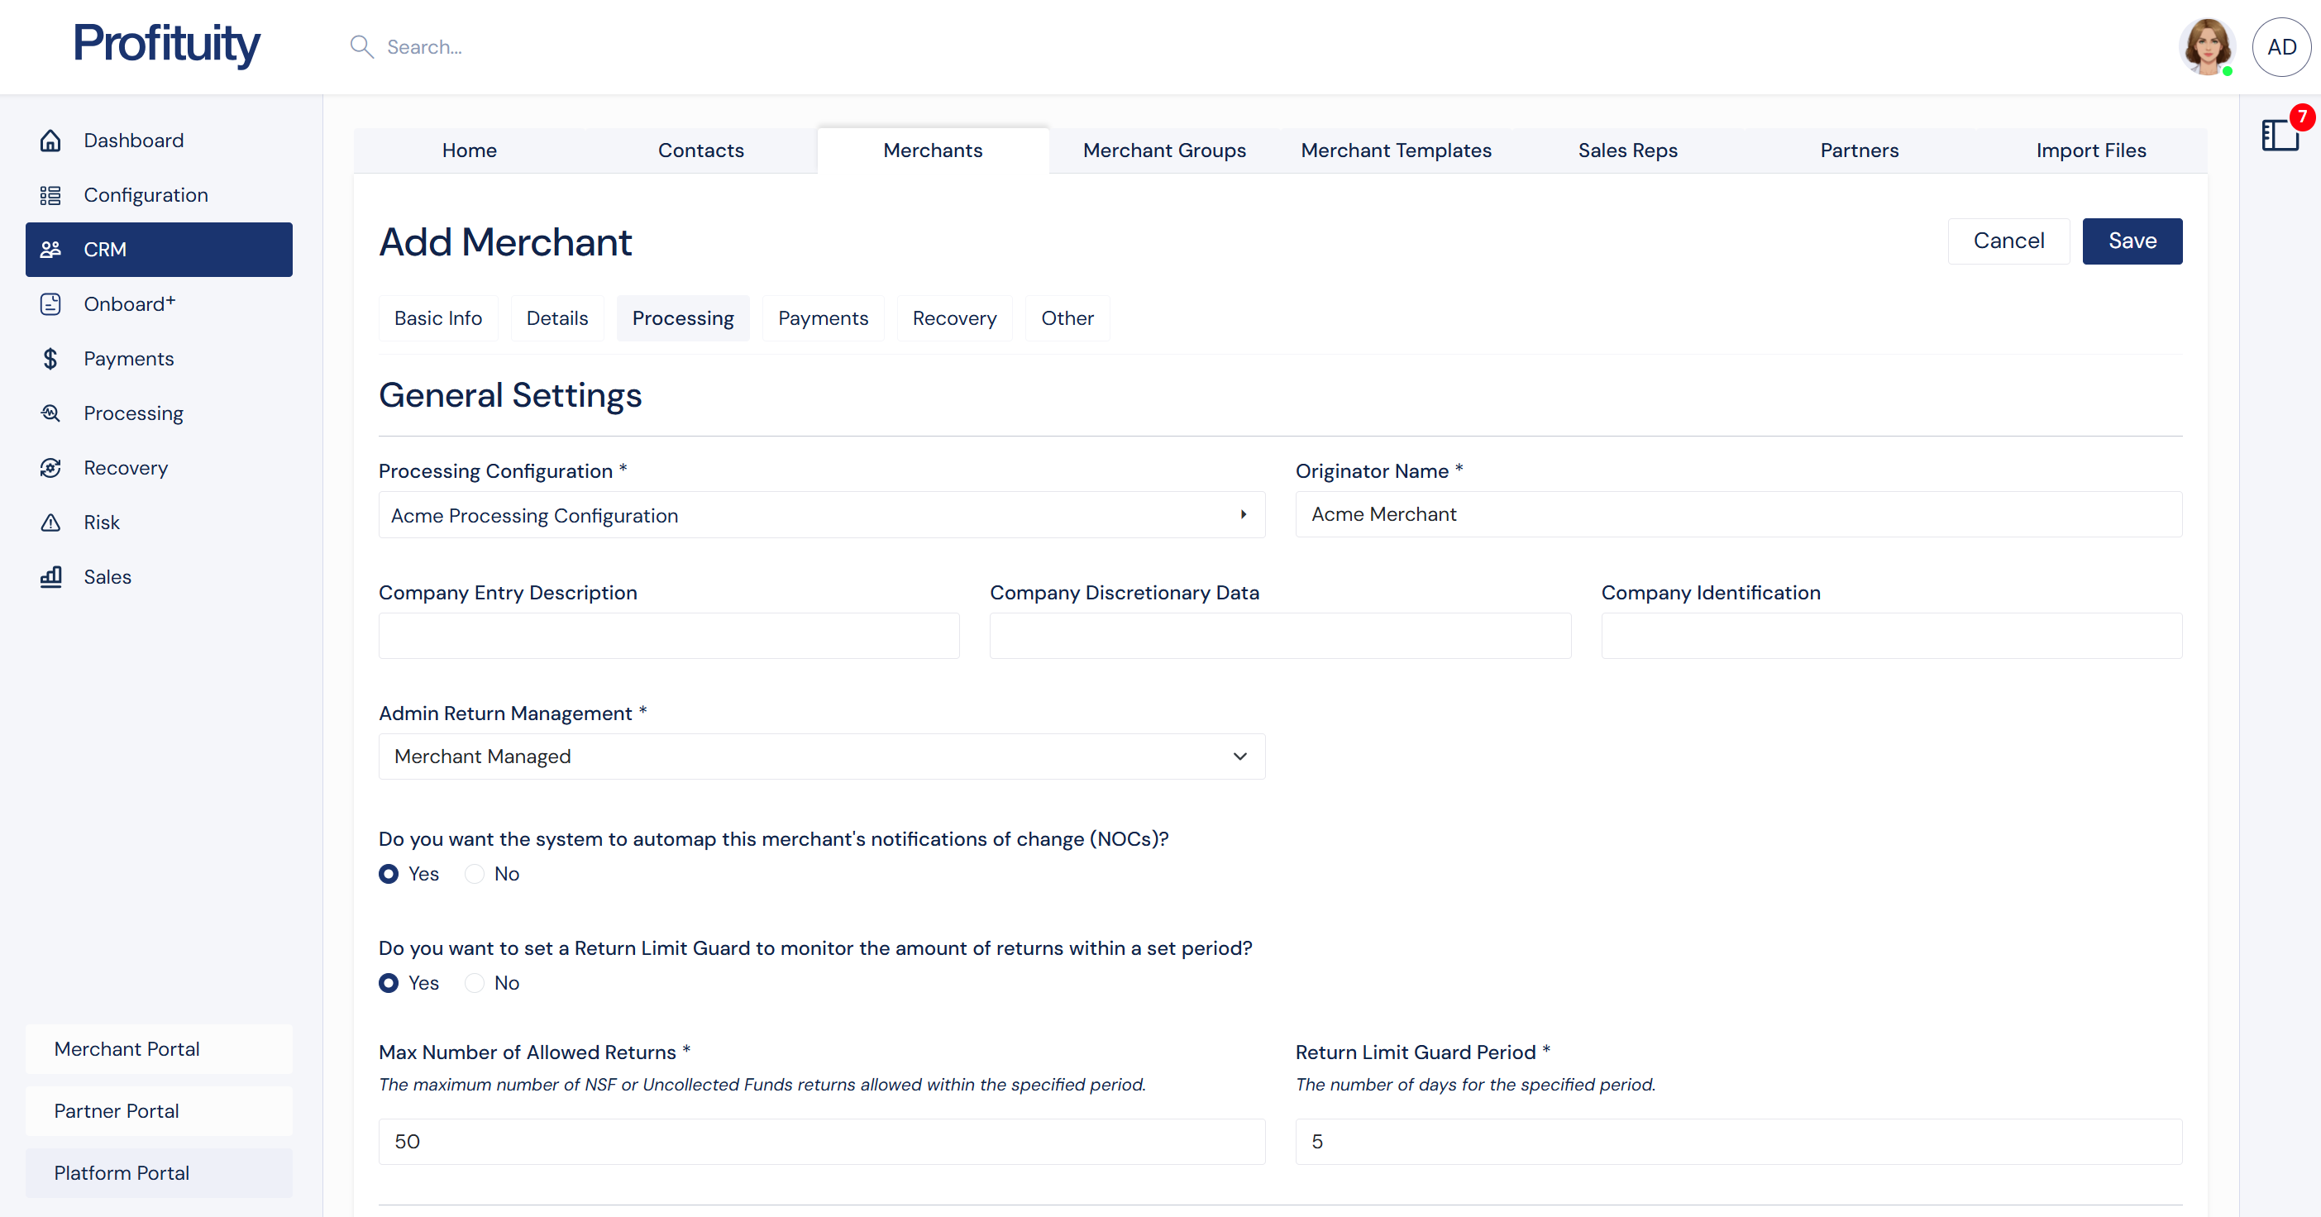
Task: Click the Company Entry Description field
Action: [669, 636]
